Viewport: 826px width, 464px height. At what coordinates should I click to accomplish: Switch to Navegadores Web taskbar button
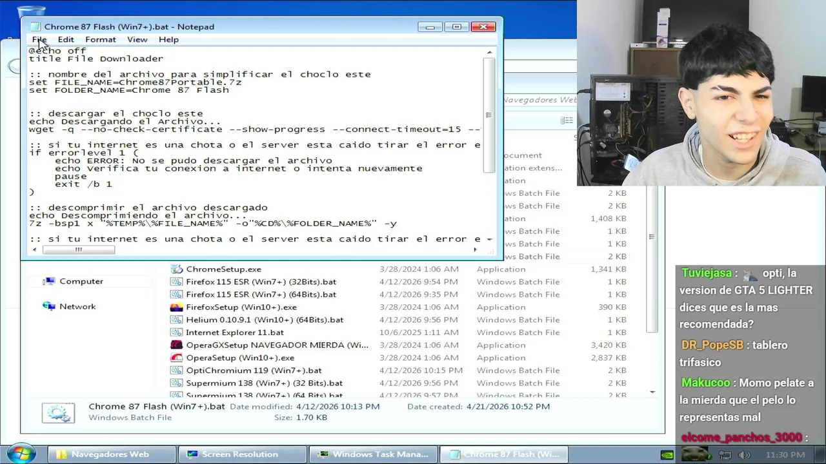tap(110, 454)
